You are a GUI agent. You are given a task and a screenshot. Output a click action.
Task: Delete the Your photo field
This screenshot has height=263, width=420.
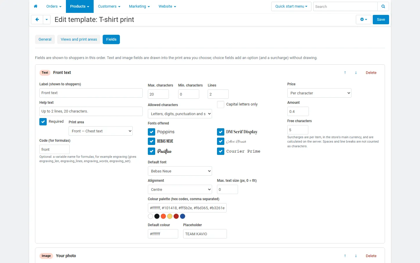[371, 256]
